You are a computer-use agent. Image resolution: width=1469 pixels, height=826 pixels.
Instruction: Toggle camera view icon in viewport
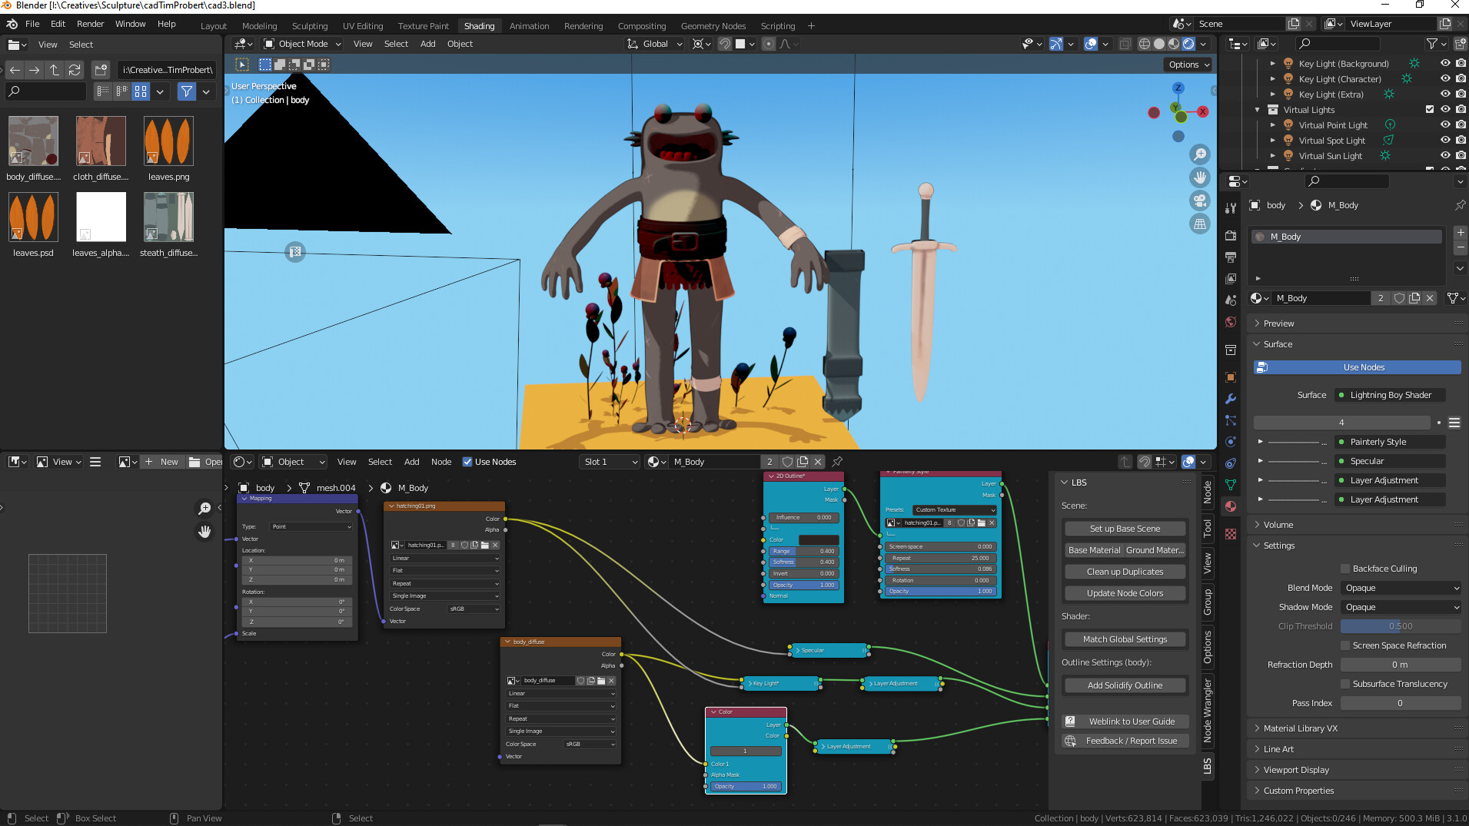(x=1199, y=201)
